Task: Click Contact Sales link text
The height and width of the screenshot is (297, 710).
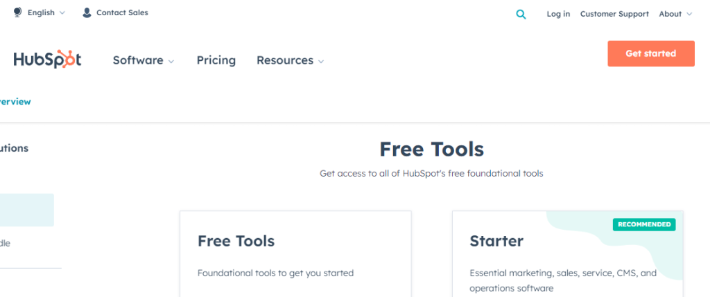Action: pos(122,12)
